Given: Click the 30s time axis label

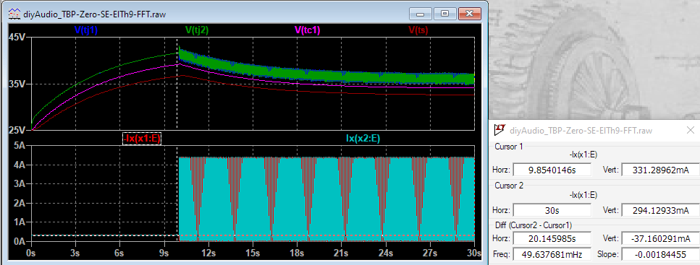Looking at the screenshot, I should click(x=474, y=253).
